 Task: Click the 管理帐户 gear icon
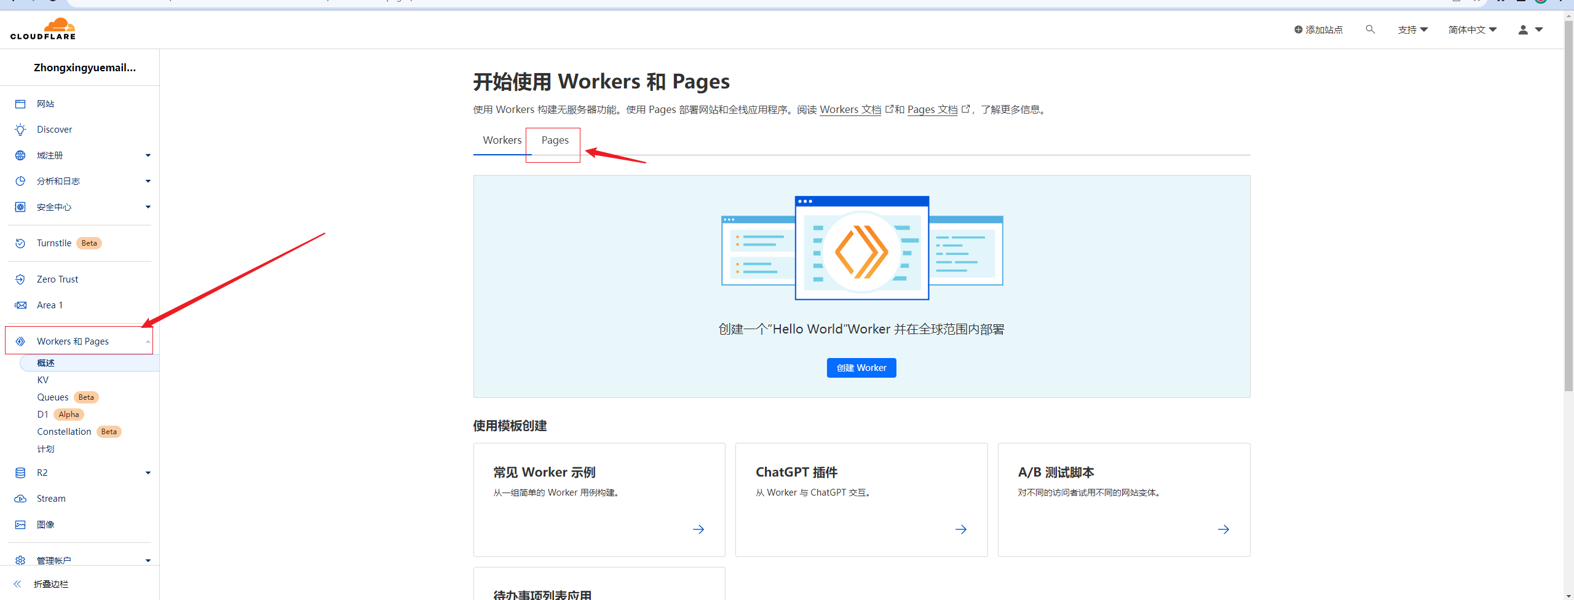[x=20, y=561]
